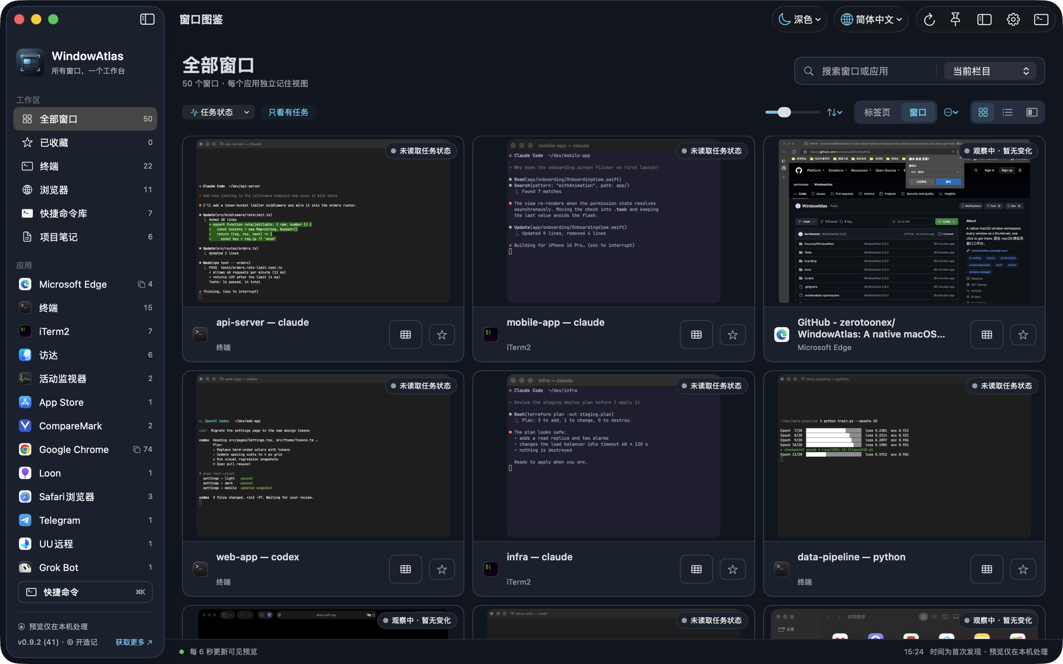Image resolution: width=1063 pixels, height=664 pixels.
Task: Open the 简体中文 language dropdown
Action: click(871, 19)
